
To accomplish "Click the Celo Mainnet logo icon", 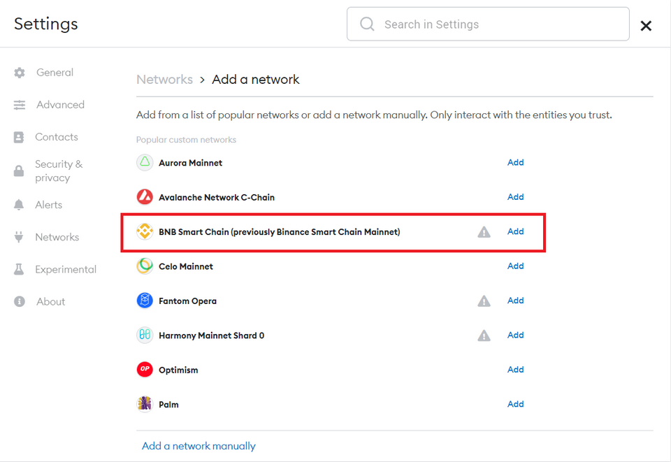I will [x=145, y=266].
